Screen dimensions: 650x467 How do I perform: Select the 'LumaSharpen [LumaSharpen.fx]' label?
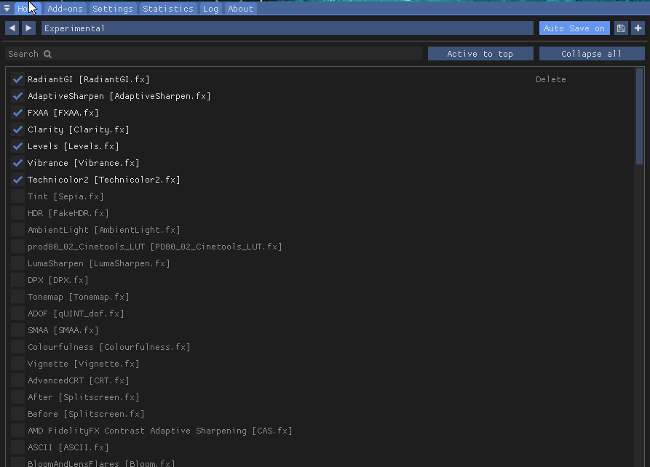pos(99,263)
